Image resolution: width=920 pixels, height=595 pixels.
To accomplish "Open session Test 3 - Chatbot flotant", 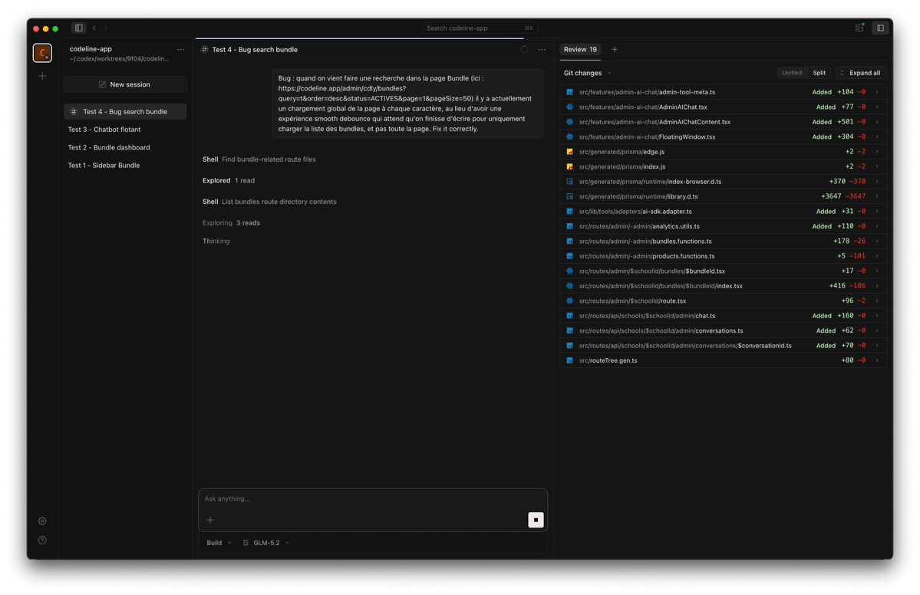I will coord(125,130).
